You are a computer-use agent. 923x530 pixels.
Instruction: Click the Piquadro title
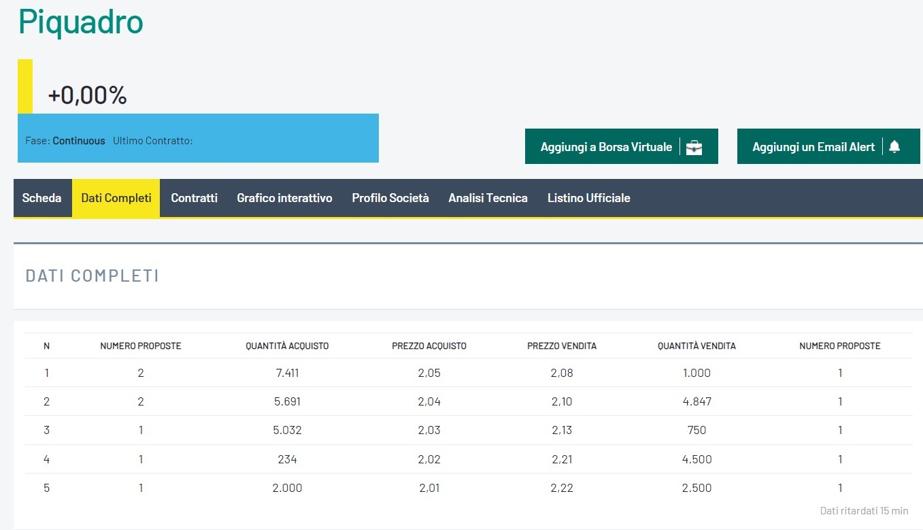pos(81,22)
